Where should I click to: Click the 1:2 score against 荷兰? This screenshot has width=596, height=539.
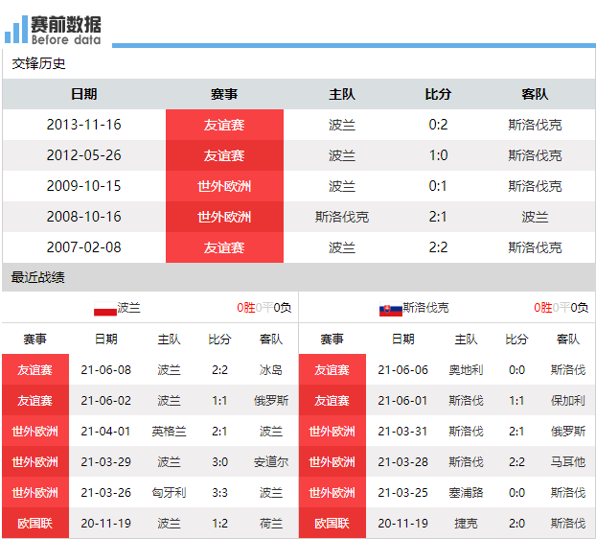point(219,524)
